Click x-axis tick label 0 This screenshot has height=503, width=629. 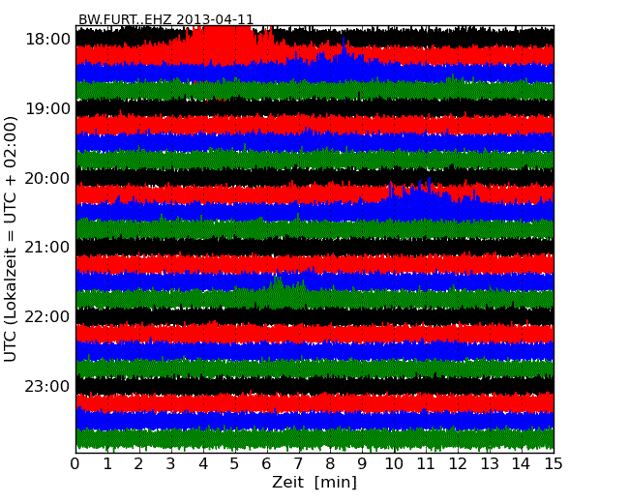(75, 463)
